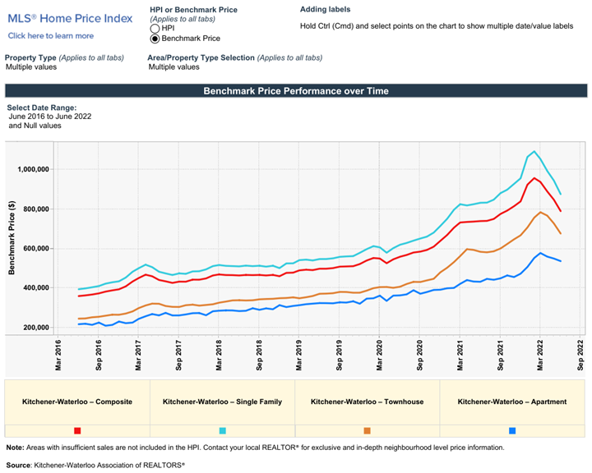Open the Select Date Range filter value
Image resolution: width=592 pixels, height=473 pixels.
[x=50, y=121]
